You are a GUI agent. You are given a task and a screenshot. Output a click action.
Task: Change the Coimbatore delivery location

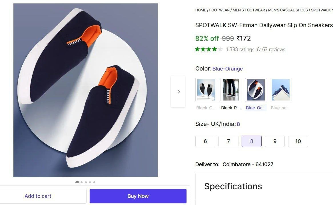pos(248,164)
